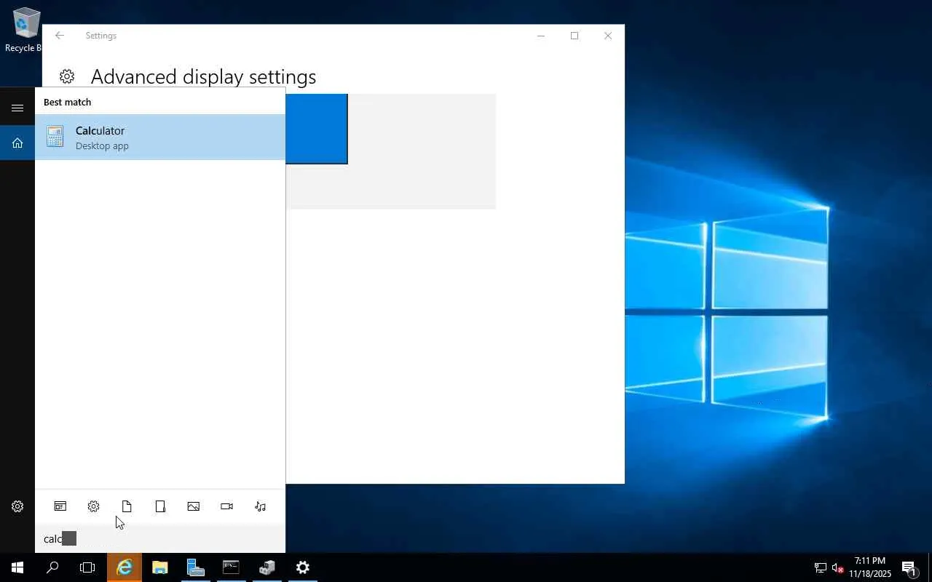Select the Home icon in search sidebar
The image size is (932, 582).
click(17, 143)
